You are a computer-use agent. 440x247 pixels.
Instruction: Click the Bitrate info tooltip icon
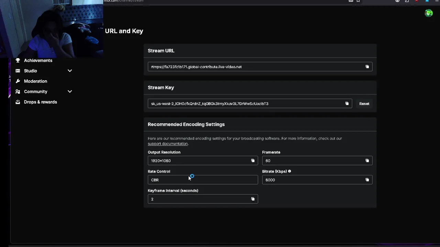[x=289, y=171]
